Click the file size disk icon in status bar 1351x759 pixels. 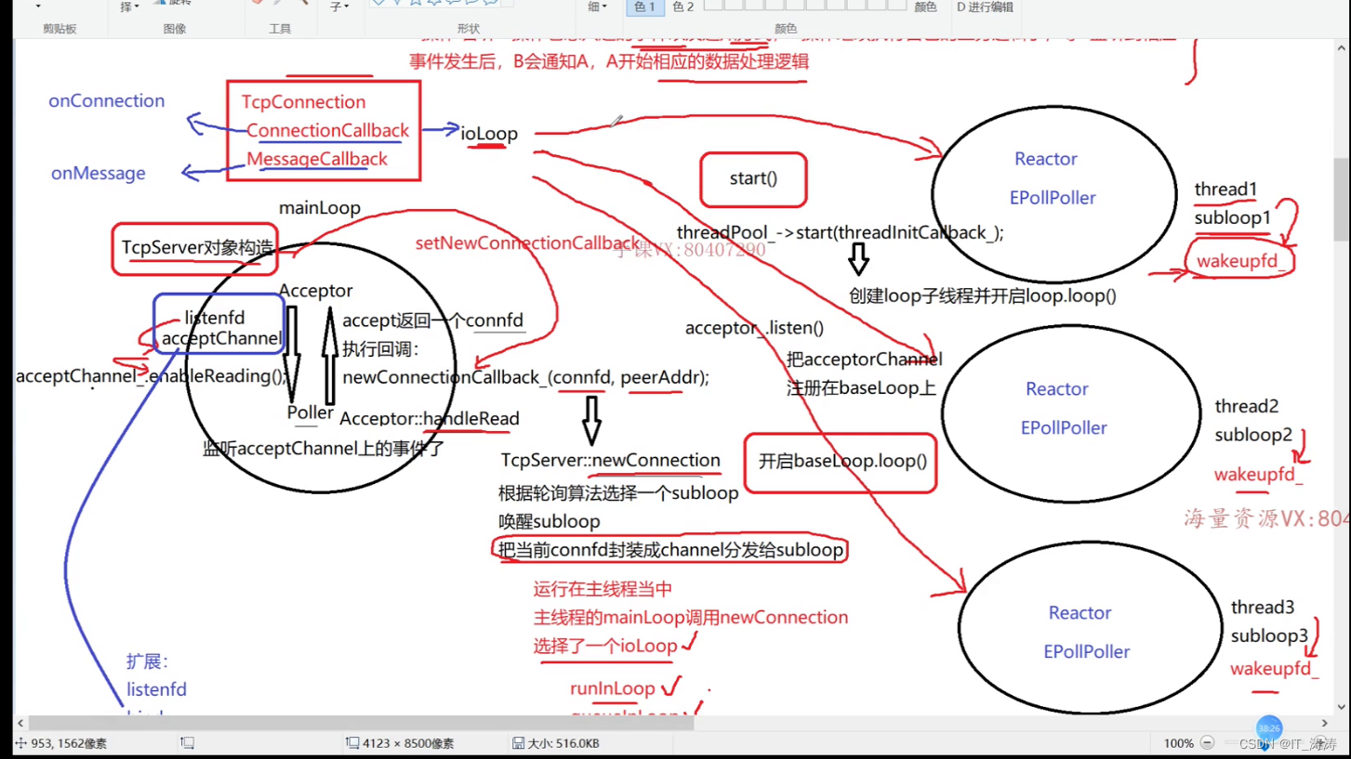[518, 743]
